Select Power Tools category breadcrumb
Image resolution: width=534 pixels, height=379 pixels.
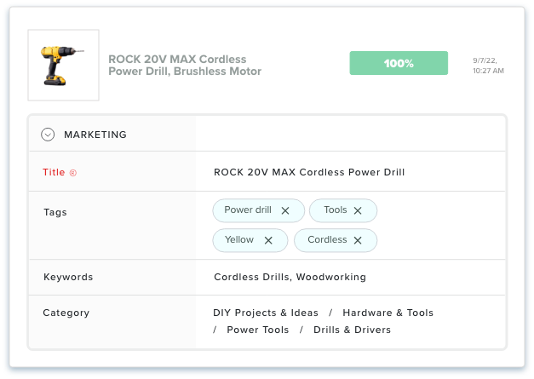258,330
